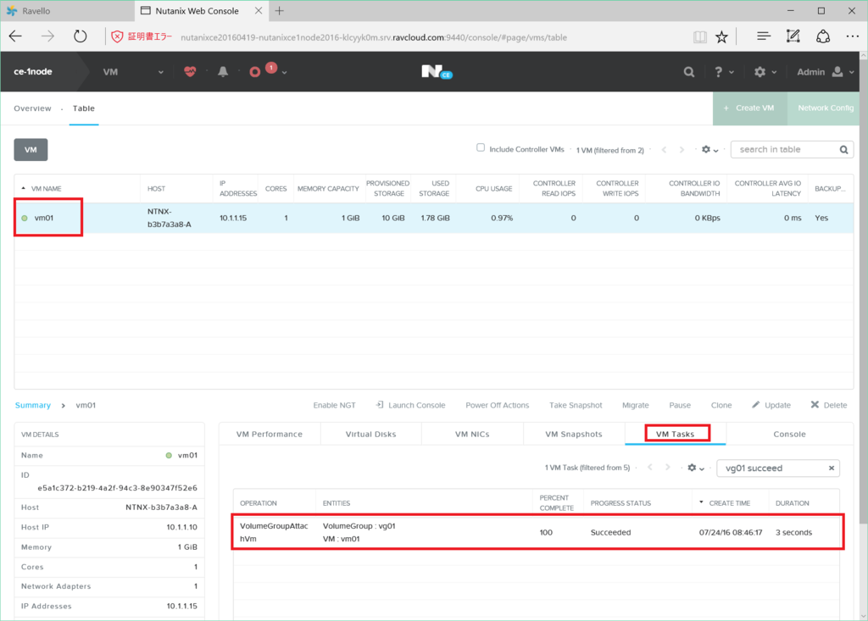Click Take Snapshot action
The height and width of the screenshot is (621, 868).
576,405
